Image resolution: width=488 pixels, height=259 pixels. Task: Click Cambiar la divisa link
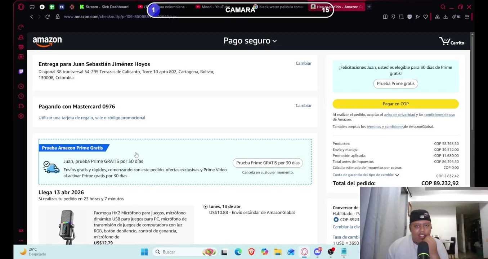(x=346, y=227)
